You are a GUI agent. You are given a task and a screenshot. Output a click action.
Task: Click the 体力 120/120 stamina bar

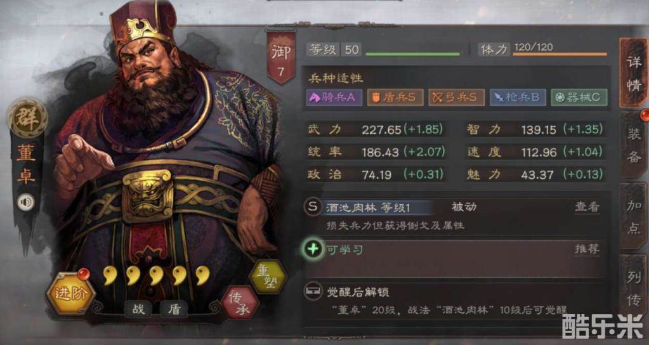point(542,49)
